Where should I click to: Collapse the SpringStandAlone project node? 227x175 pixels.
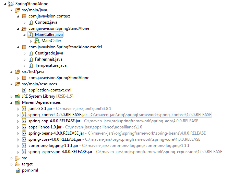pyautogui.click(x=5, y=4)
